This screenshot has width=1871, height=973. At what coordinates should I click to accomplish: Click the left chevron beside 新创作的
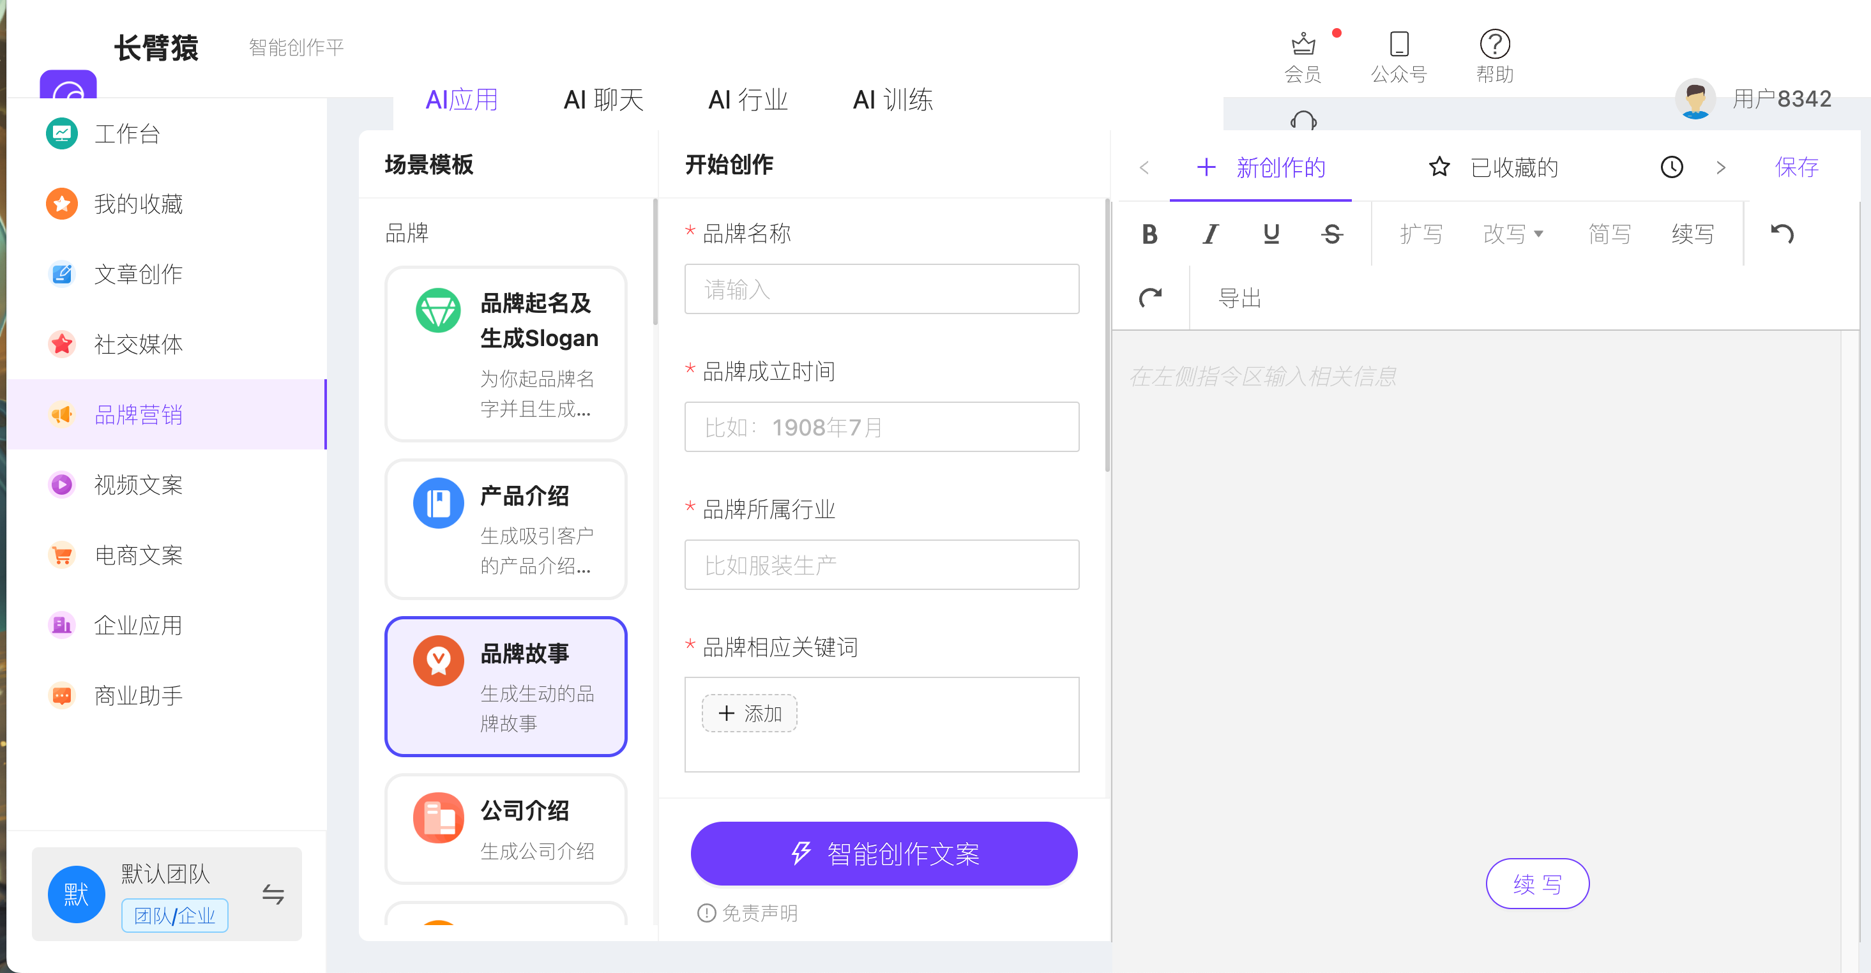click(x=1145, y=168)
